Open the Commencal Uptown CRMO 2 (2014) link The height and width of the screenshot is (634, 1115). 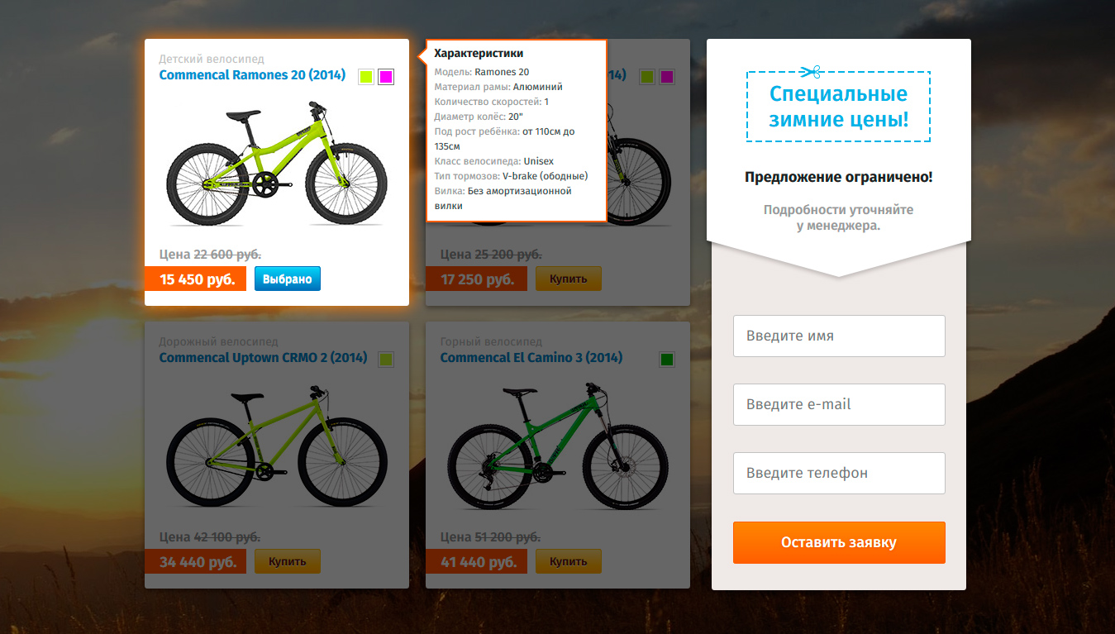point(263,358)
